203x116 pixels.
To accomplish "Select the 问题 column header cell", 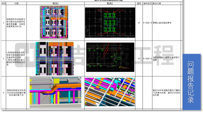I will pos(16,4).
